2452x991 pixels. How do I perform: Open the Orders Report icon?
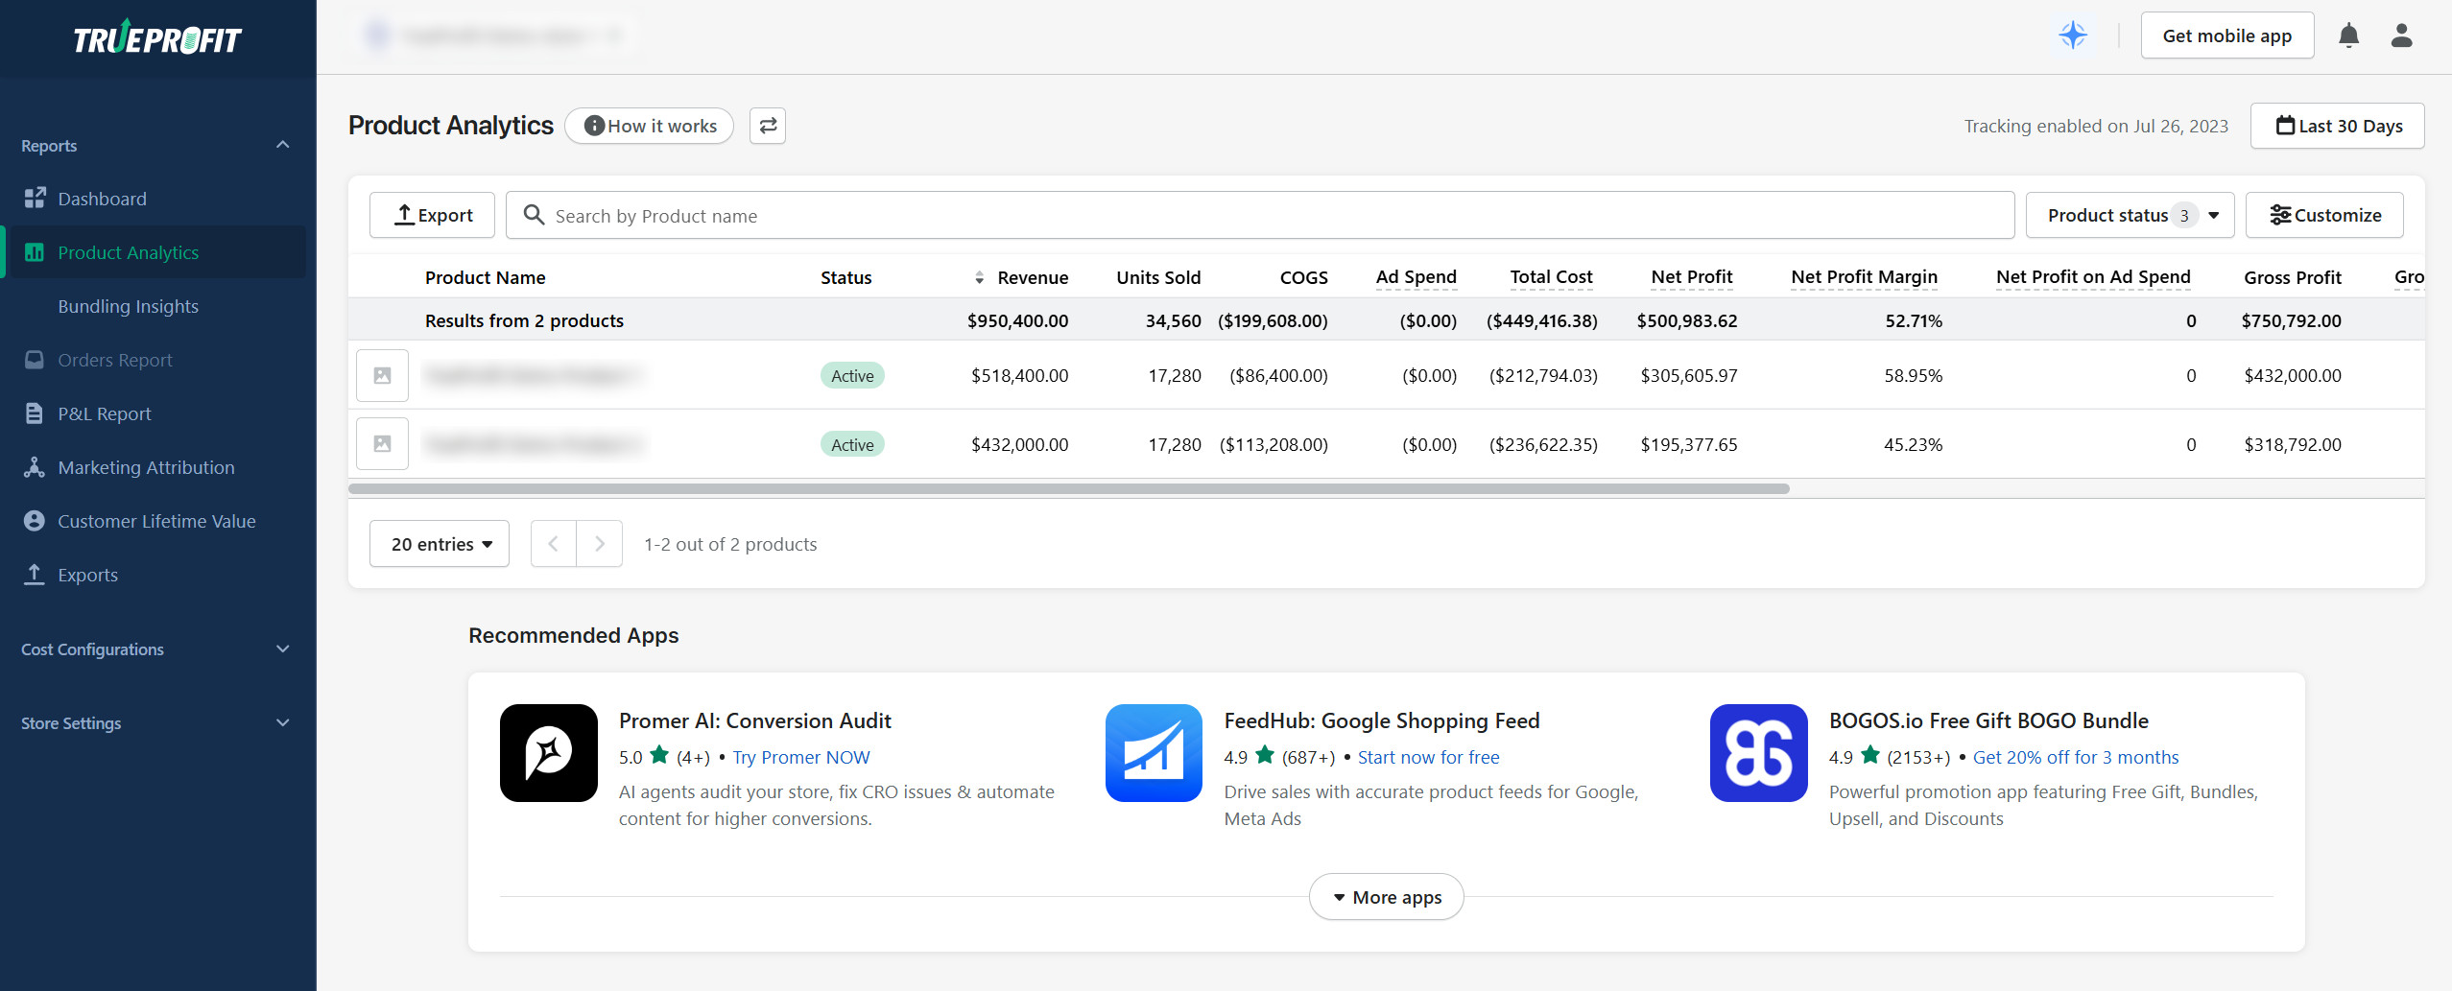point(35,360)
